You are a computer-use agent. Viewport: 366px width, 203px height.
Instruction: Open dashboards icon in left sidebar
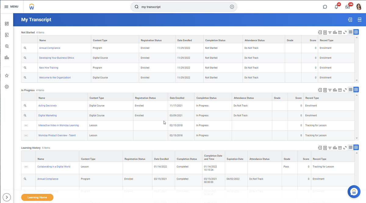(x=7, y=24)
